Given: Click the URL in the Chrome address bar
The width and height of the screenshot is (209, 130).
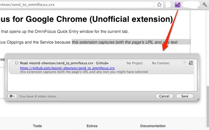Looking at the screenshot, I should (27, 5).
